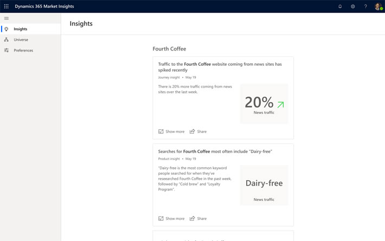The width and height of the screenshot is (385, 241).
Task: Open the Dairy-free searches insight title
Action: click(x=215, y=151)
